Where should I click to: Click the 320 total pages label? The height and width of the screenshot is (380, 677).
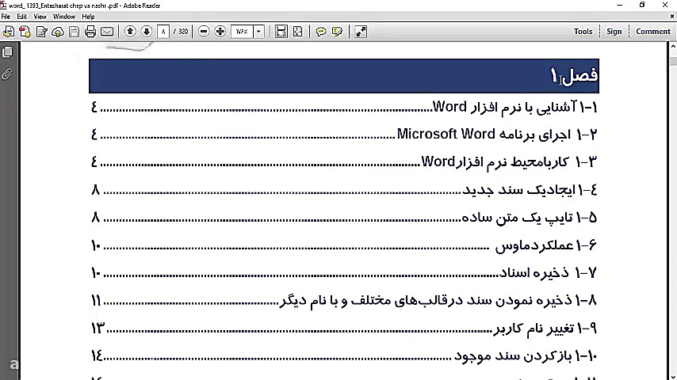pyautogui.click(x=183, y=32)
